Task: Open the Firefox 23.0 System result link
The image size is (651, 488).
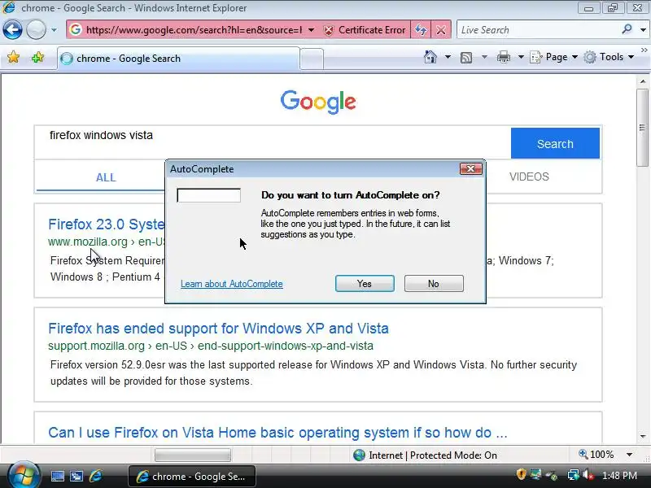Action: (107, 224)
